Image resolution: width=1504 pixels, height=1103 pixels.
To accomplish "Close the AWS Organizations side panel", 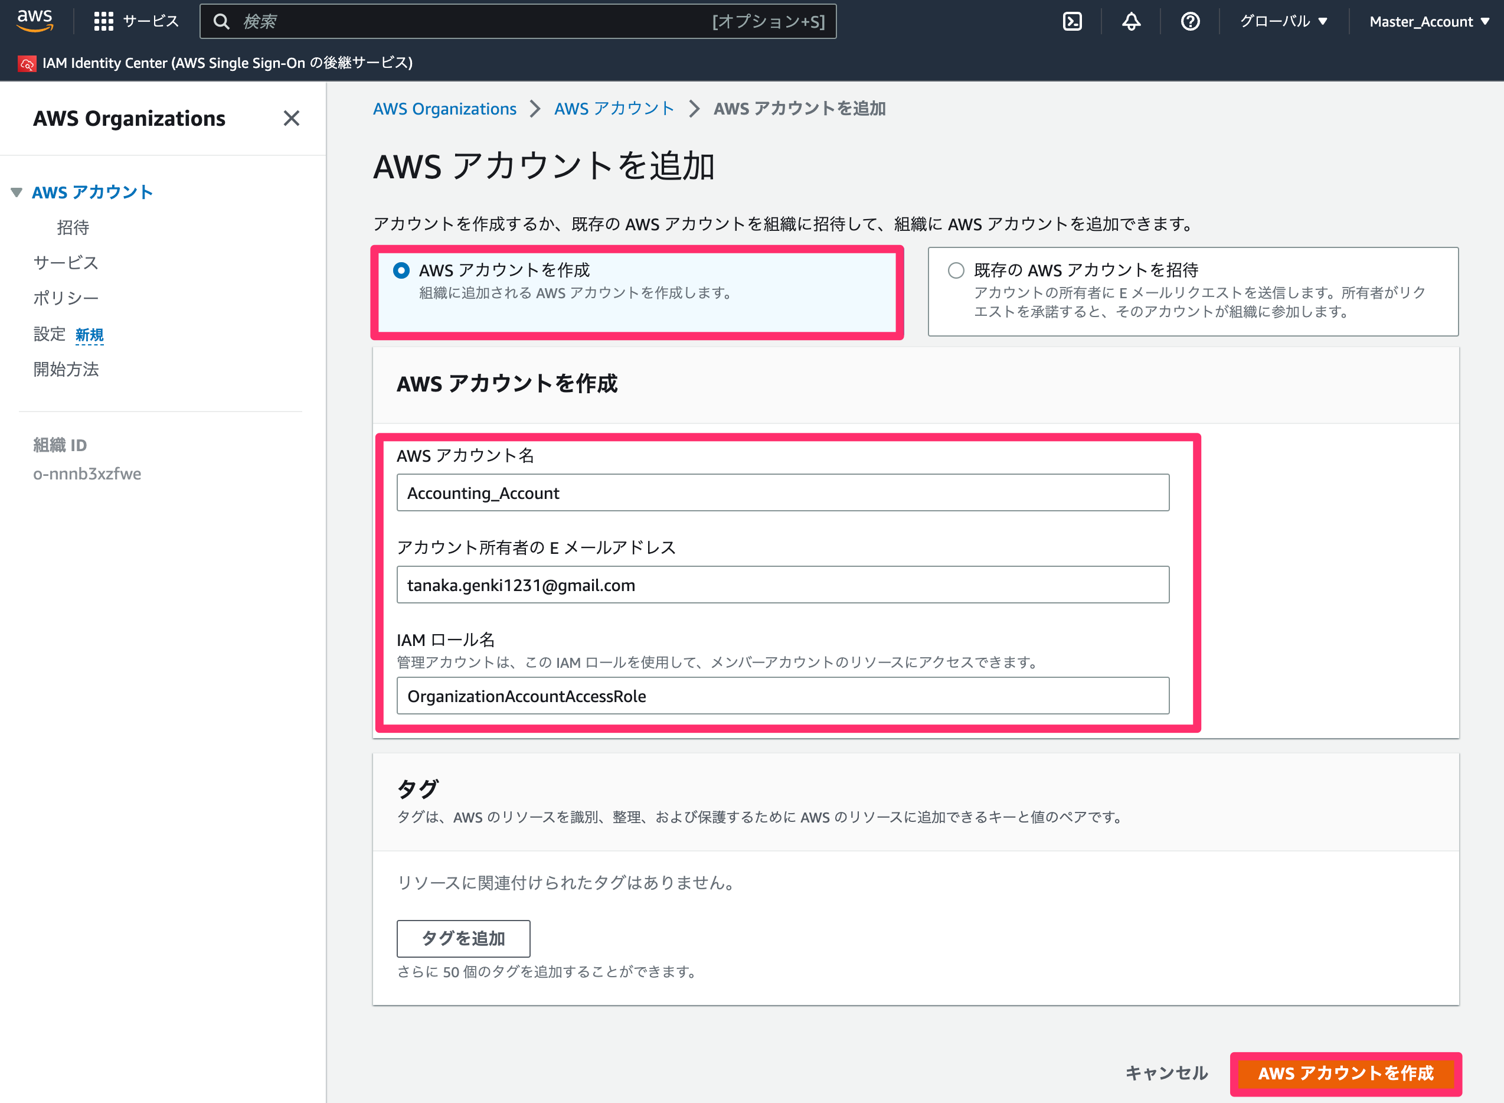I will 292,118.
